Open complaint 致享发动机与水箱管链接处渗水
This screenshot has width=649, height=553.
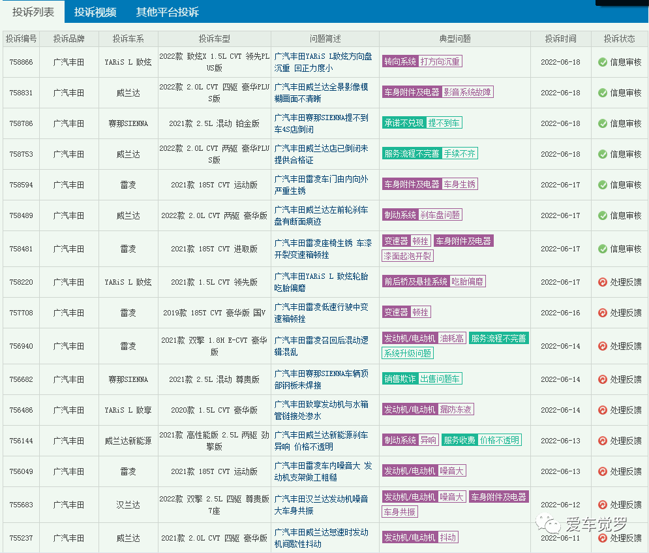(x=321, y=410)
